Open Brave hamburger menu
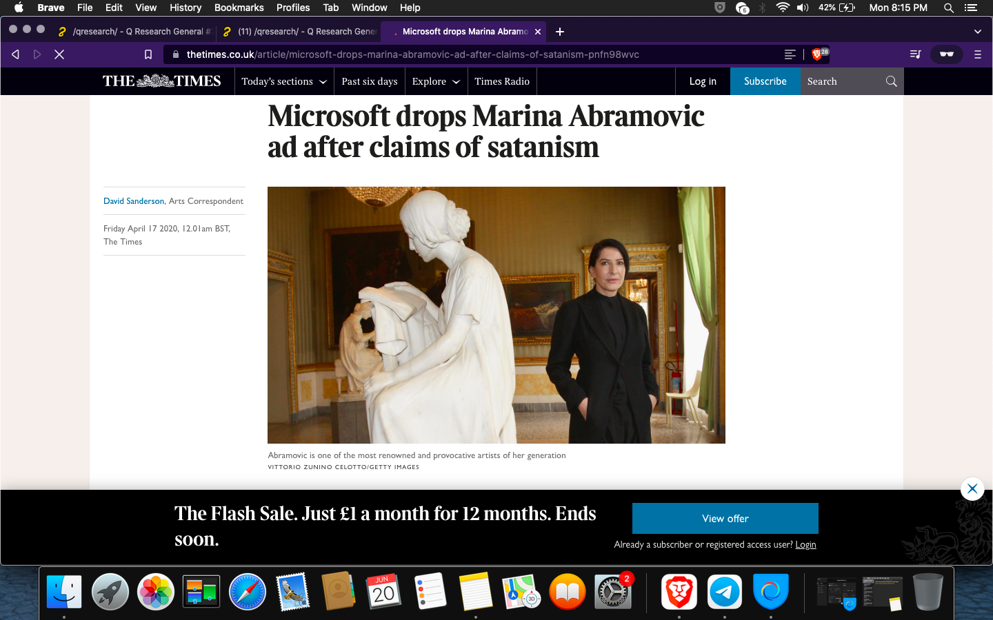Screen dimensions: 993x620 (977, 54)
